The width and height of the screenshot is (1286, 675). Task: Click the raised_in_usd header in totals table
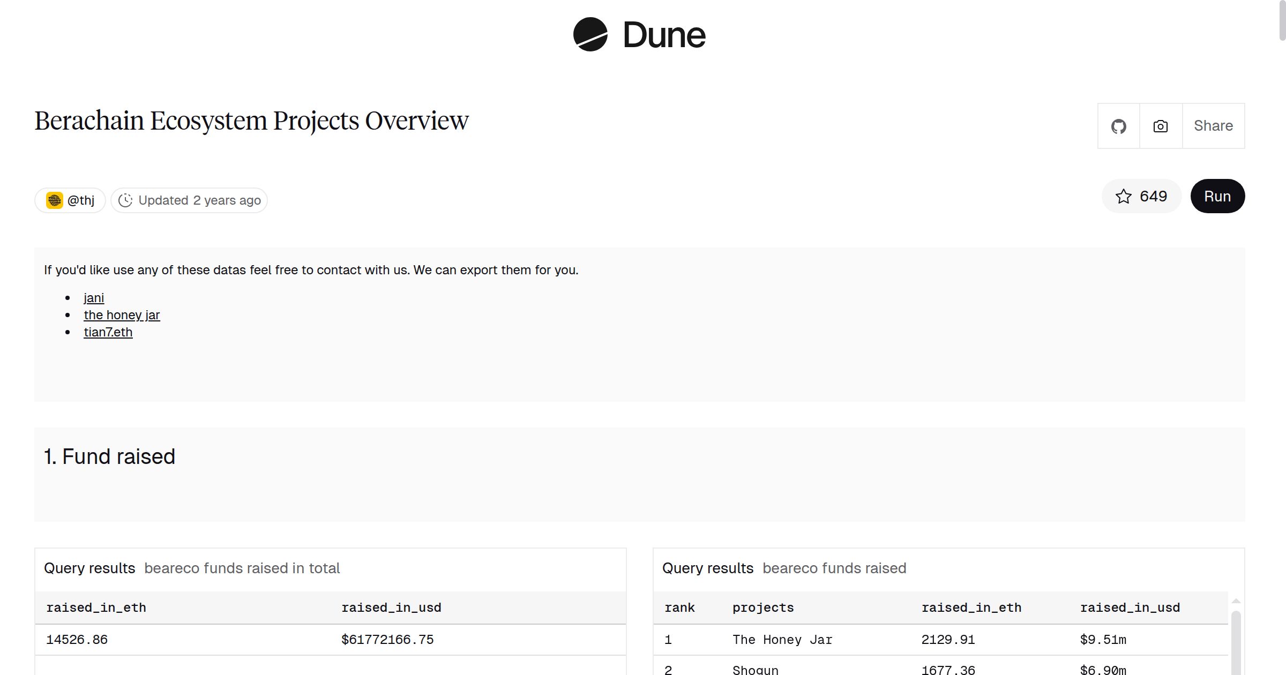coord(391,607)
